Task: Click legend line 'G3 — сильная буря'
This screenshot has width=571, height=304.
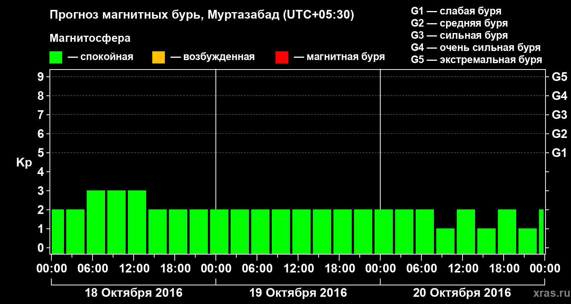Action: point(459,35)
